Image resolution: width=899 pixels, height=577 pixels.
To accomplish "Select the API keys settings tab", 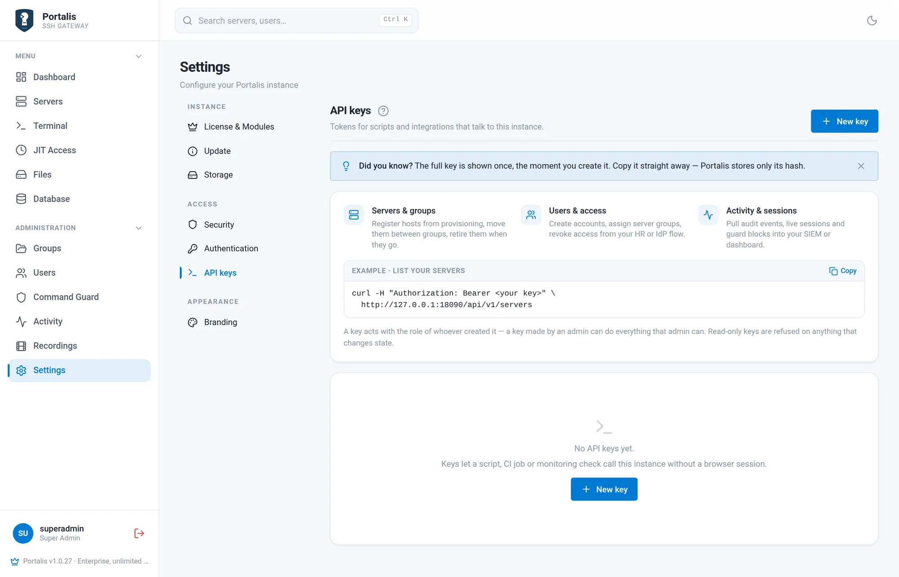I will 220,273.
